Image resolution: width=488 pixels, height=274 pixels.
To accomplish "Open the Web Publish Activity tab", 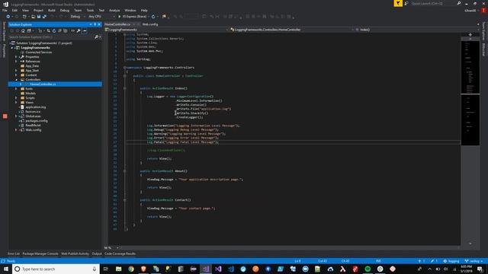I will pos(75,253).
